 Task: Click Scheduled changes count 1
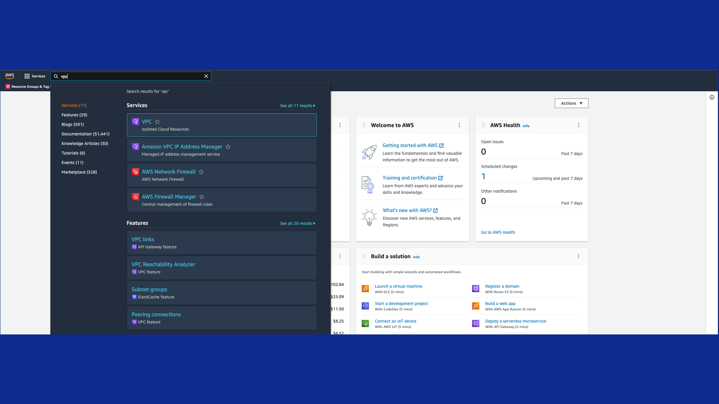point(483,176)
